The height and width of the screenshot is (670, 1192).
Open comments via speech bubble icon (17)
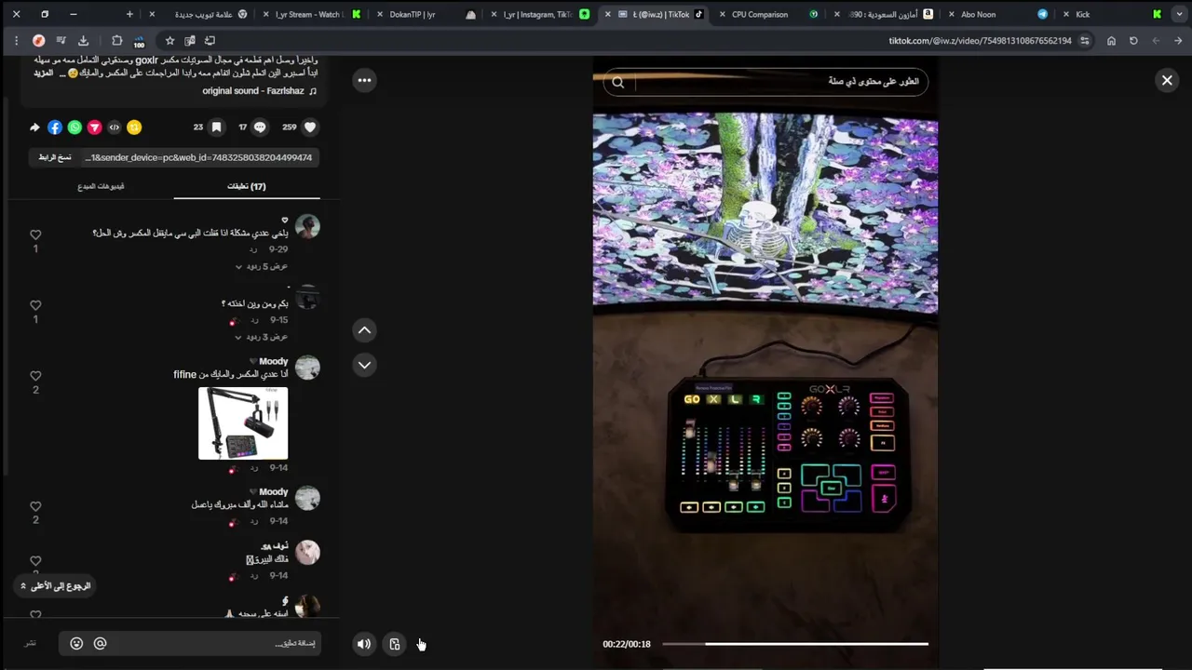pyautogui.click(x=260, y=127)
